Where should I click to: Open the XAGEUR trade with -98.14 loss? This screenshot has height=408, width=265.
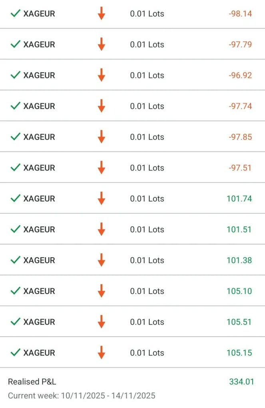39,14
